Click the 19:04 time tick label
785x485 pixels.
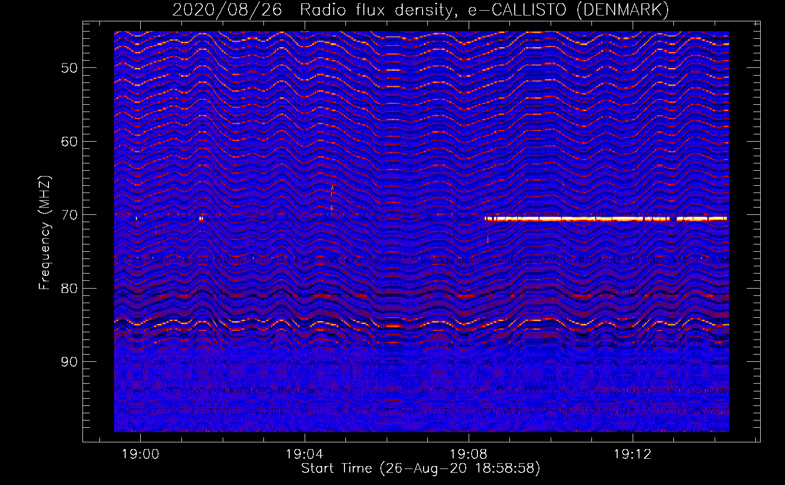[304, 454]
